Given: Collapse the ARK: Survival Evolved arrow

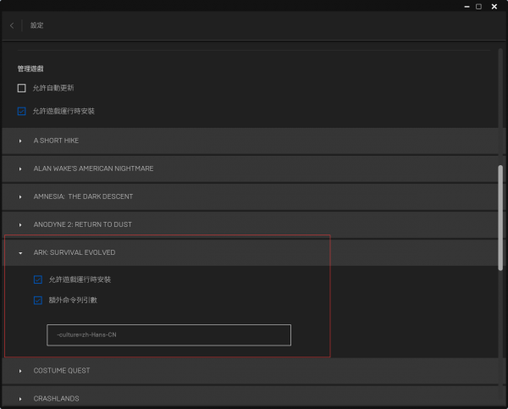Looking at the screenshot, I should [x=20, y=252].
